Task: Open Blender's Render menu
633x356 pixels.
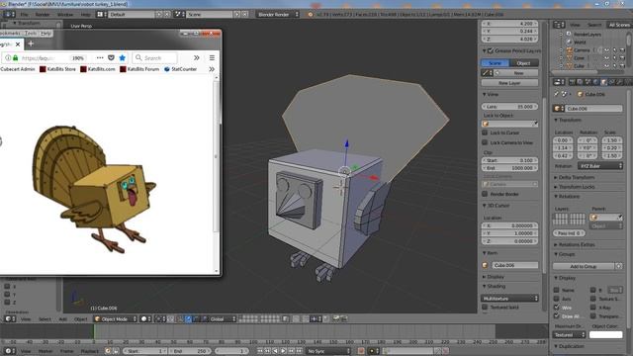Action: (43, 15)
